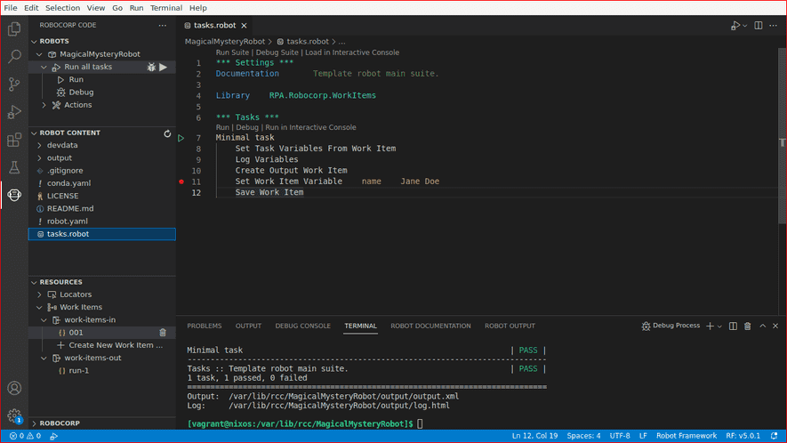This screenshot has width=787, height=443.
Task: Open editor More Actions menu
Action: pos(774,26)
